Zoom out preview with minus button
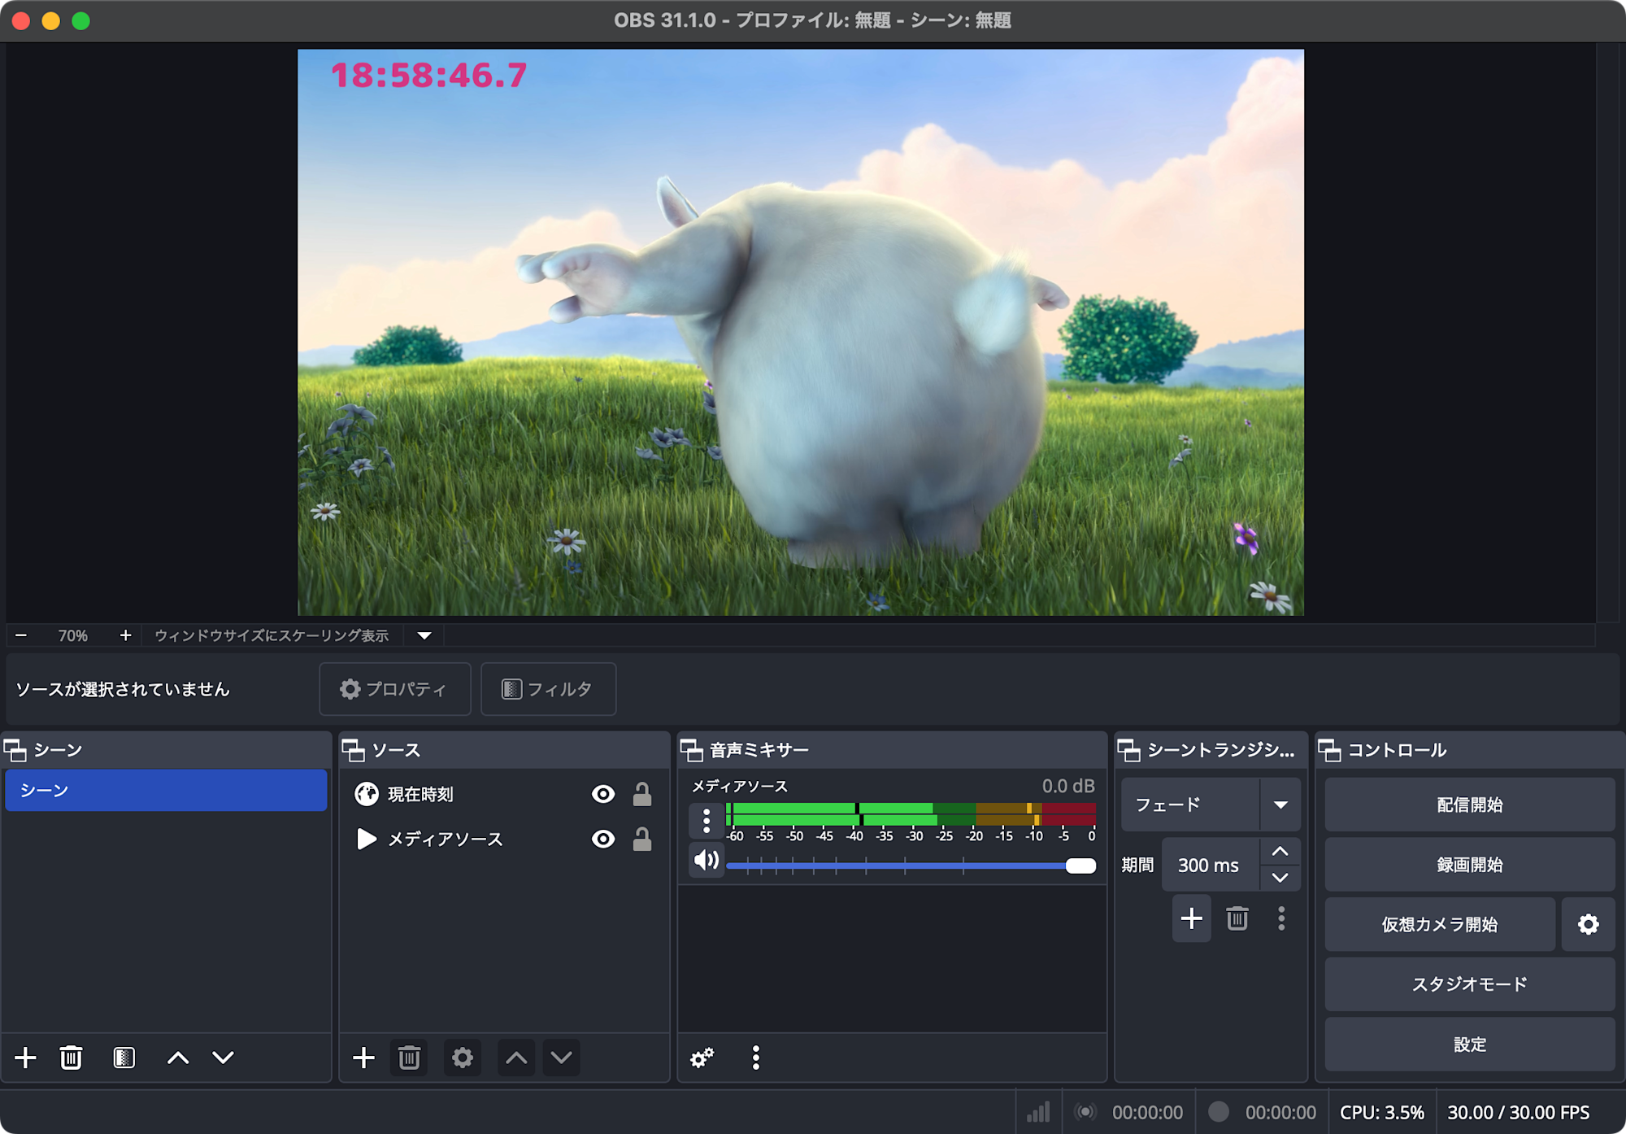The height and width of the screenshot is (1134, 1626). pyautogui.click(x=21, y=635)
